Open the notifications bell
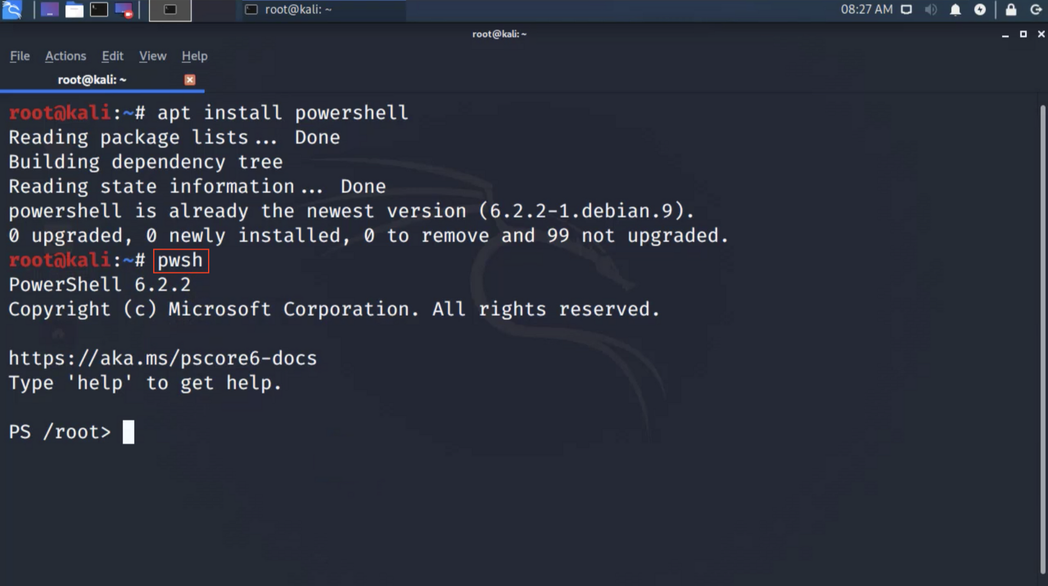Screen dimensions: 1048x586 (955, 10)
